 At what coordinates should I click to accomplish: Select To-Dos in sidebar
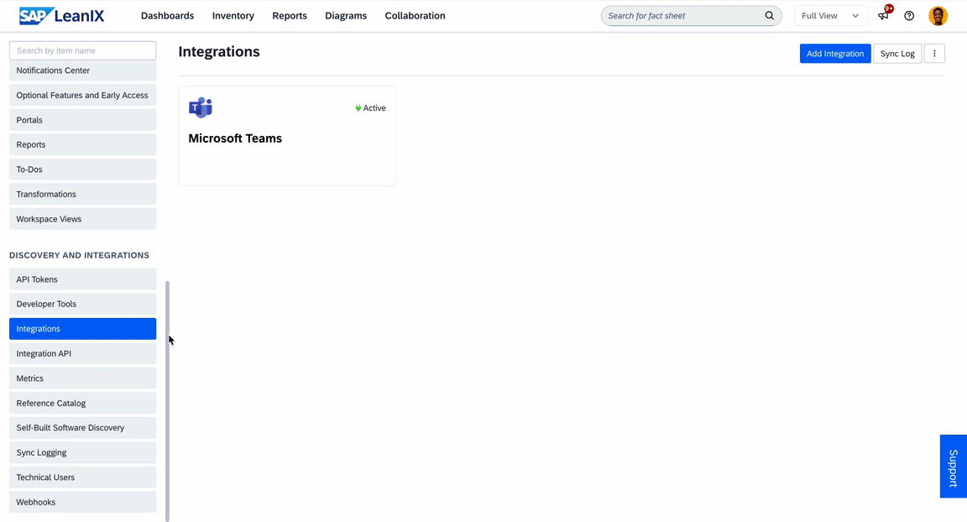coord(82,169)
